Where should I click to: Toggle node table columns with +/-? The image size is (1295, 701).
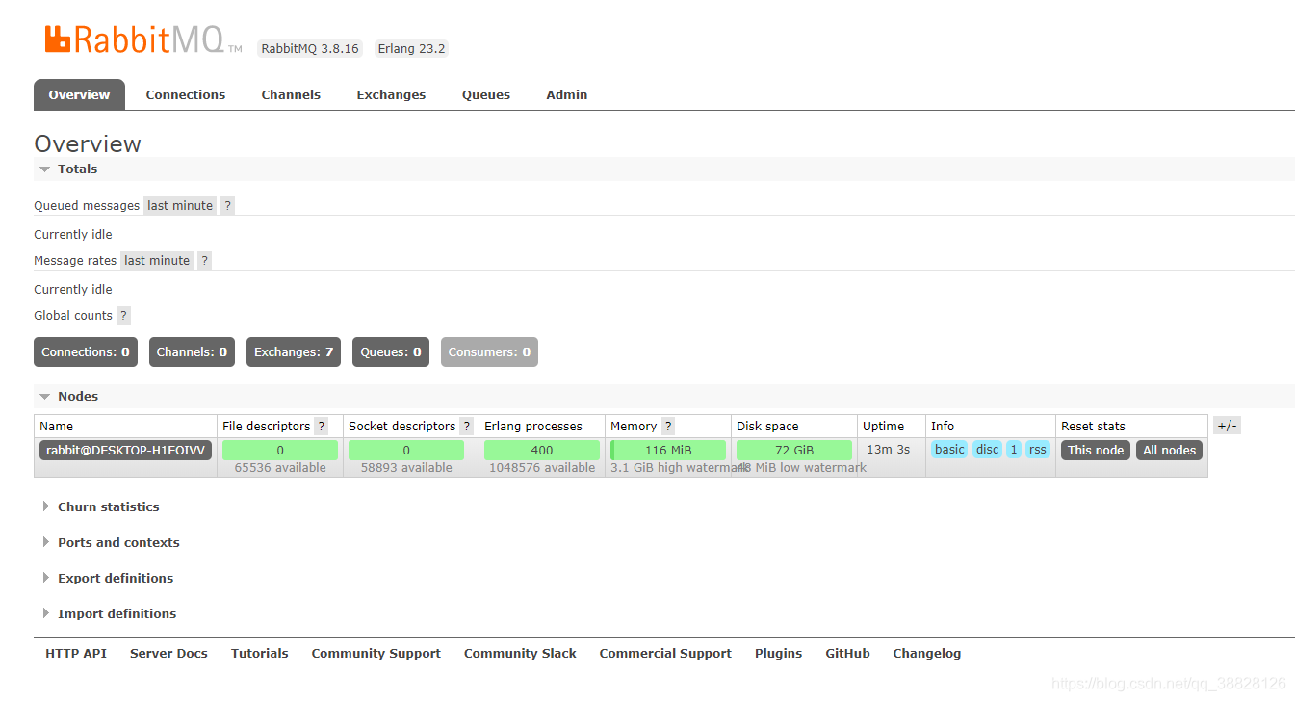(1227, 426)
